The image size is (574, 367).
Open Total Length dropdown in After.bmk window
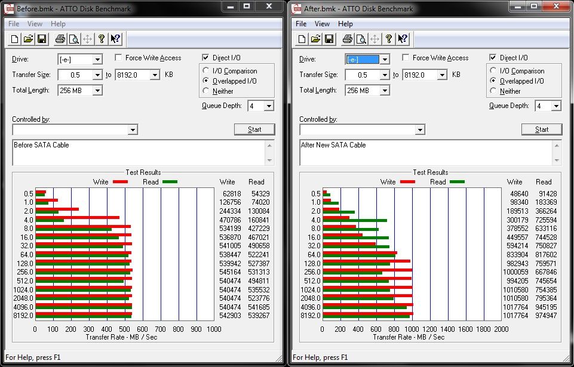pos(385,90)
